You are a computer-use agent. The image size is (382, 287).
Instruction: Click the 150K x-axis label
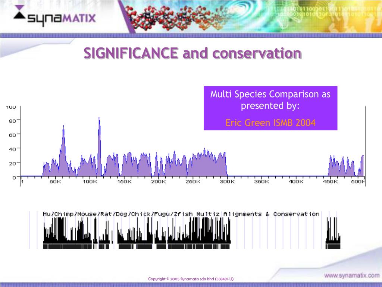(x=124, y=182)
